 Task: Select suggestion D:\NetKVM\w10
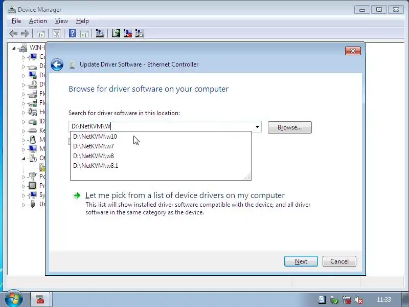tap(161, 137)
